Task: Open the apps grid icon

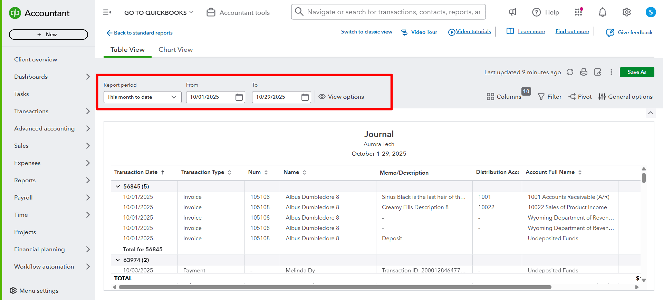Action: point(578,12)
